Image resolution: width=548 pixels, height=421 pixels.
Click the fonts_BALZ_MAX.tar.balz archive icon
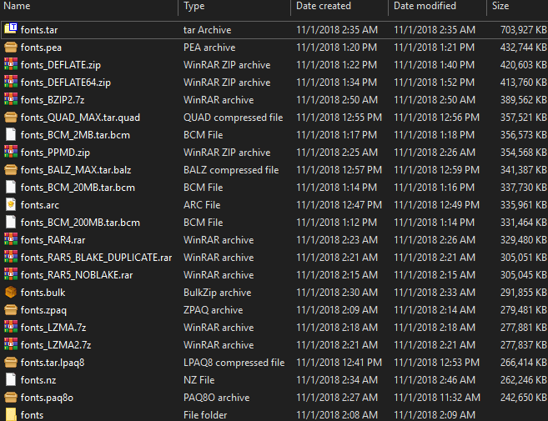click(x=11, y=169)
